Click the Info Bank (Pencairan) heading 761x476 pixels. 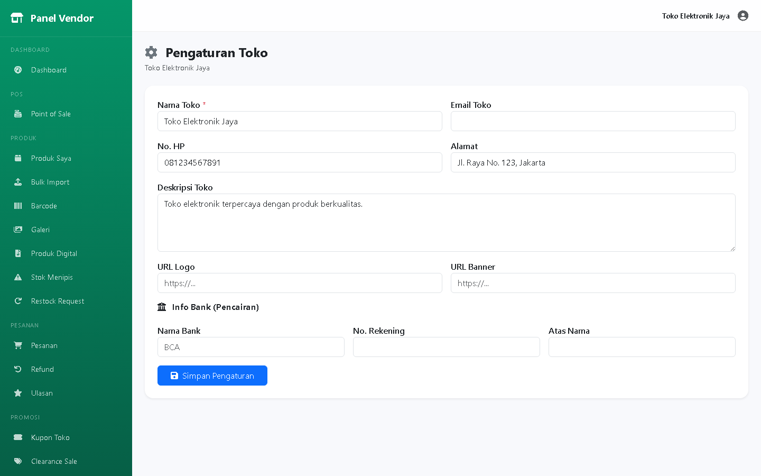pos(216,307)
